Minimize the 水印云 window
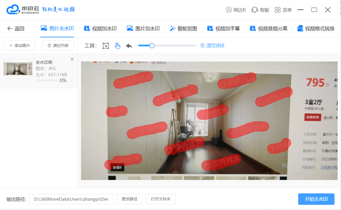 pos(301,10)
